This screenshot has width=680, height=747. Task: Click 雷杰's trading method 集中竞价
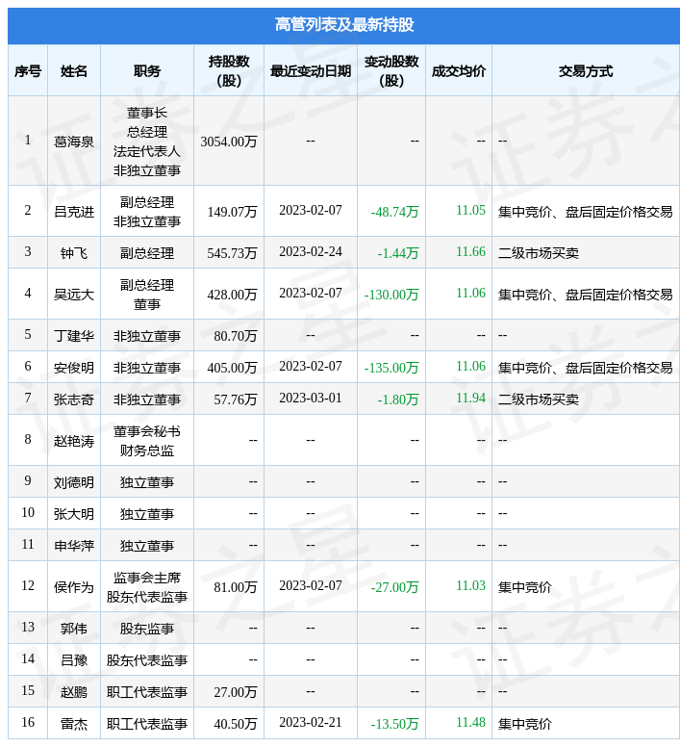tap(525, 724)
